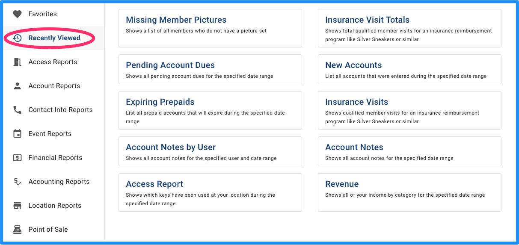Select the Expiring Prepaids report
This screenshot has height=245, width=519.
[x=210, y=110]
